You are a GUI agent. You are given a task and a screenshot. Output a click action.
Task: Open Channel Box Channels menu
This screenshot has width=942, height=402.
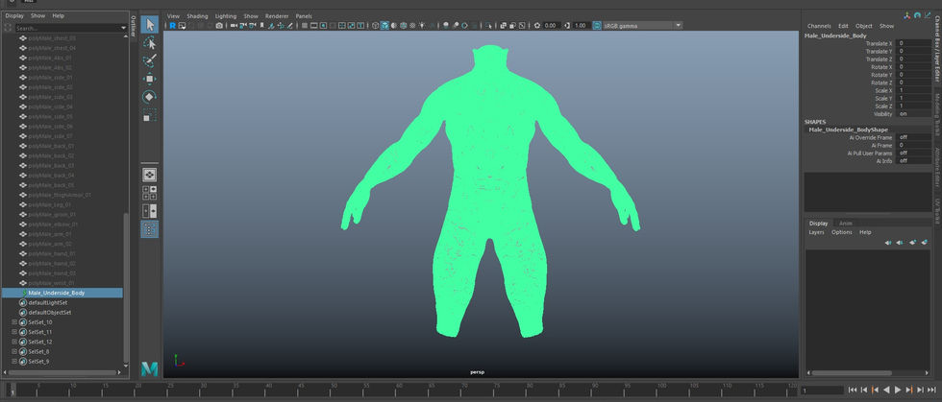click(x=819, y=27)
